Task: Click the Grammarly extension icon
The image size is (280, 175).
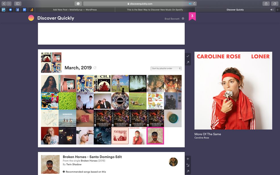Action: (78, 4)
